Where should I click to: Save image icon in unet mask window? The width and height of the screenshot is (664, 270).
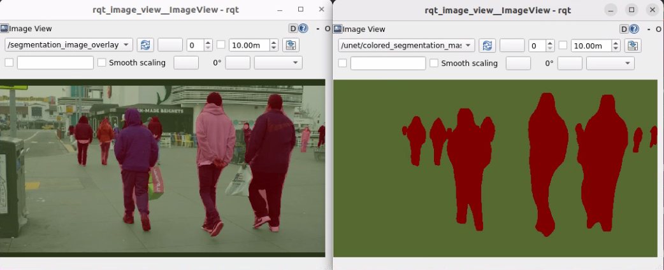coord(632,45)
